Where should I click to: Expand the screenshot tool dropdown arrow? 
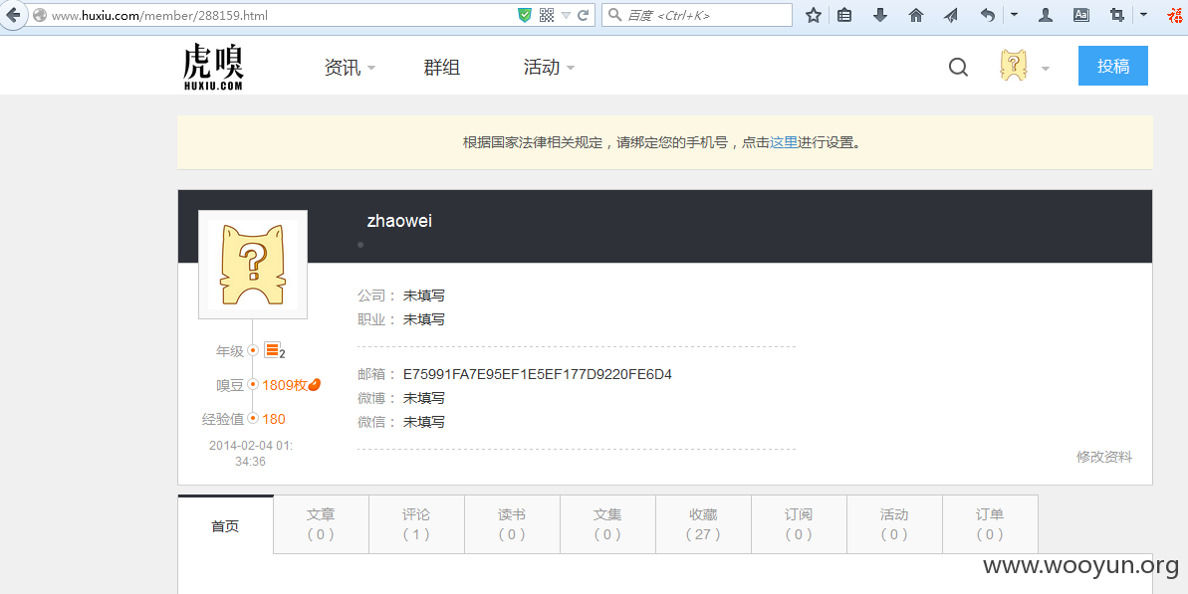1143,14
